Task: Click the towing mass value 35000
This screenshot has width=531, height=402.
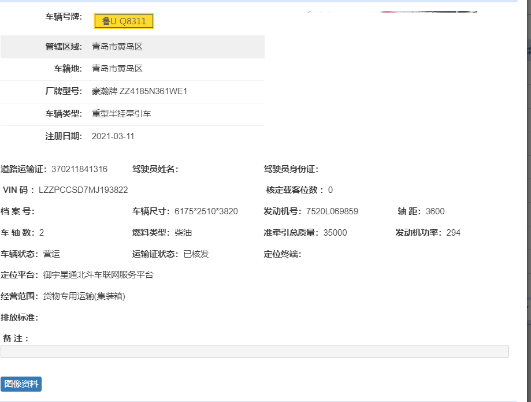Action: pyautogui.click(x=335, y=233)
